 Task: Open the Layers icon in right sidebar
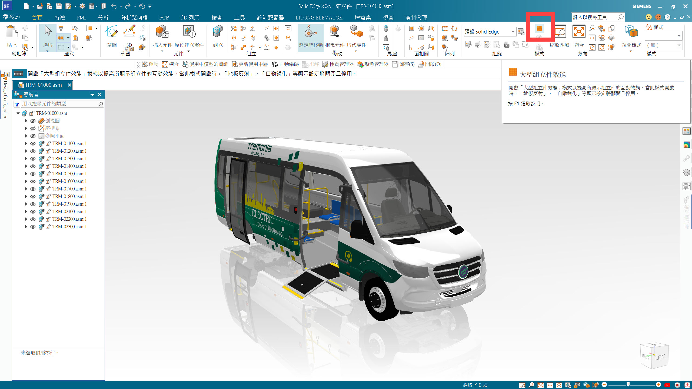(x=686, y=172)
